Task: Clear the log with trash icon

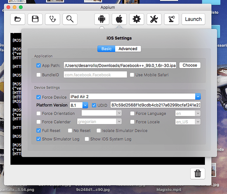Action: coord(198,173)
